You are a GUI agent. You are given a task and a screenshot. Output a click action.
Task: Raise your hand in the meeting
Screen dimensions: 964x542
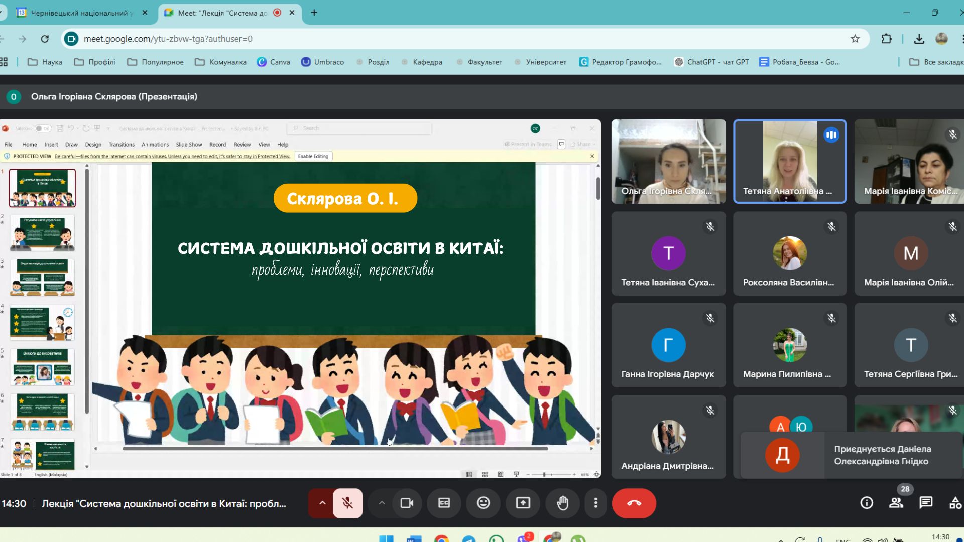tap(562, 503)
